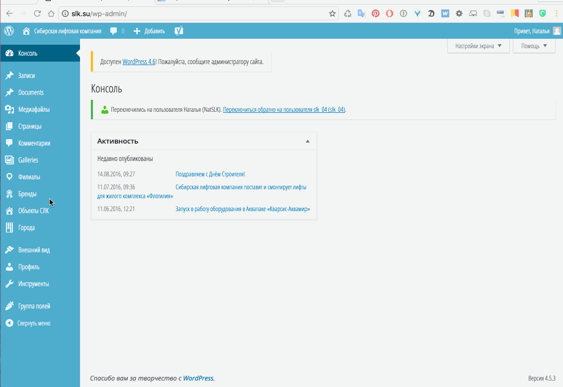Click the blue W extension icon
This screenshot has width=563, height=387.
[445, 13]
